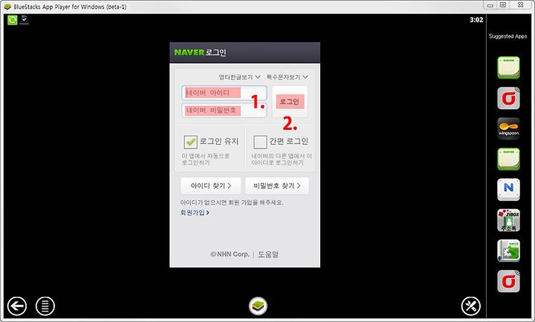
Task: Expand the 영타한글보기 dropdown
Action: [x=239, y=77]
